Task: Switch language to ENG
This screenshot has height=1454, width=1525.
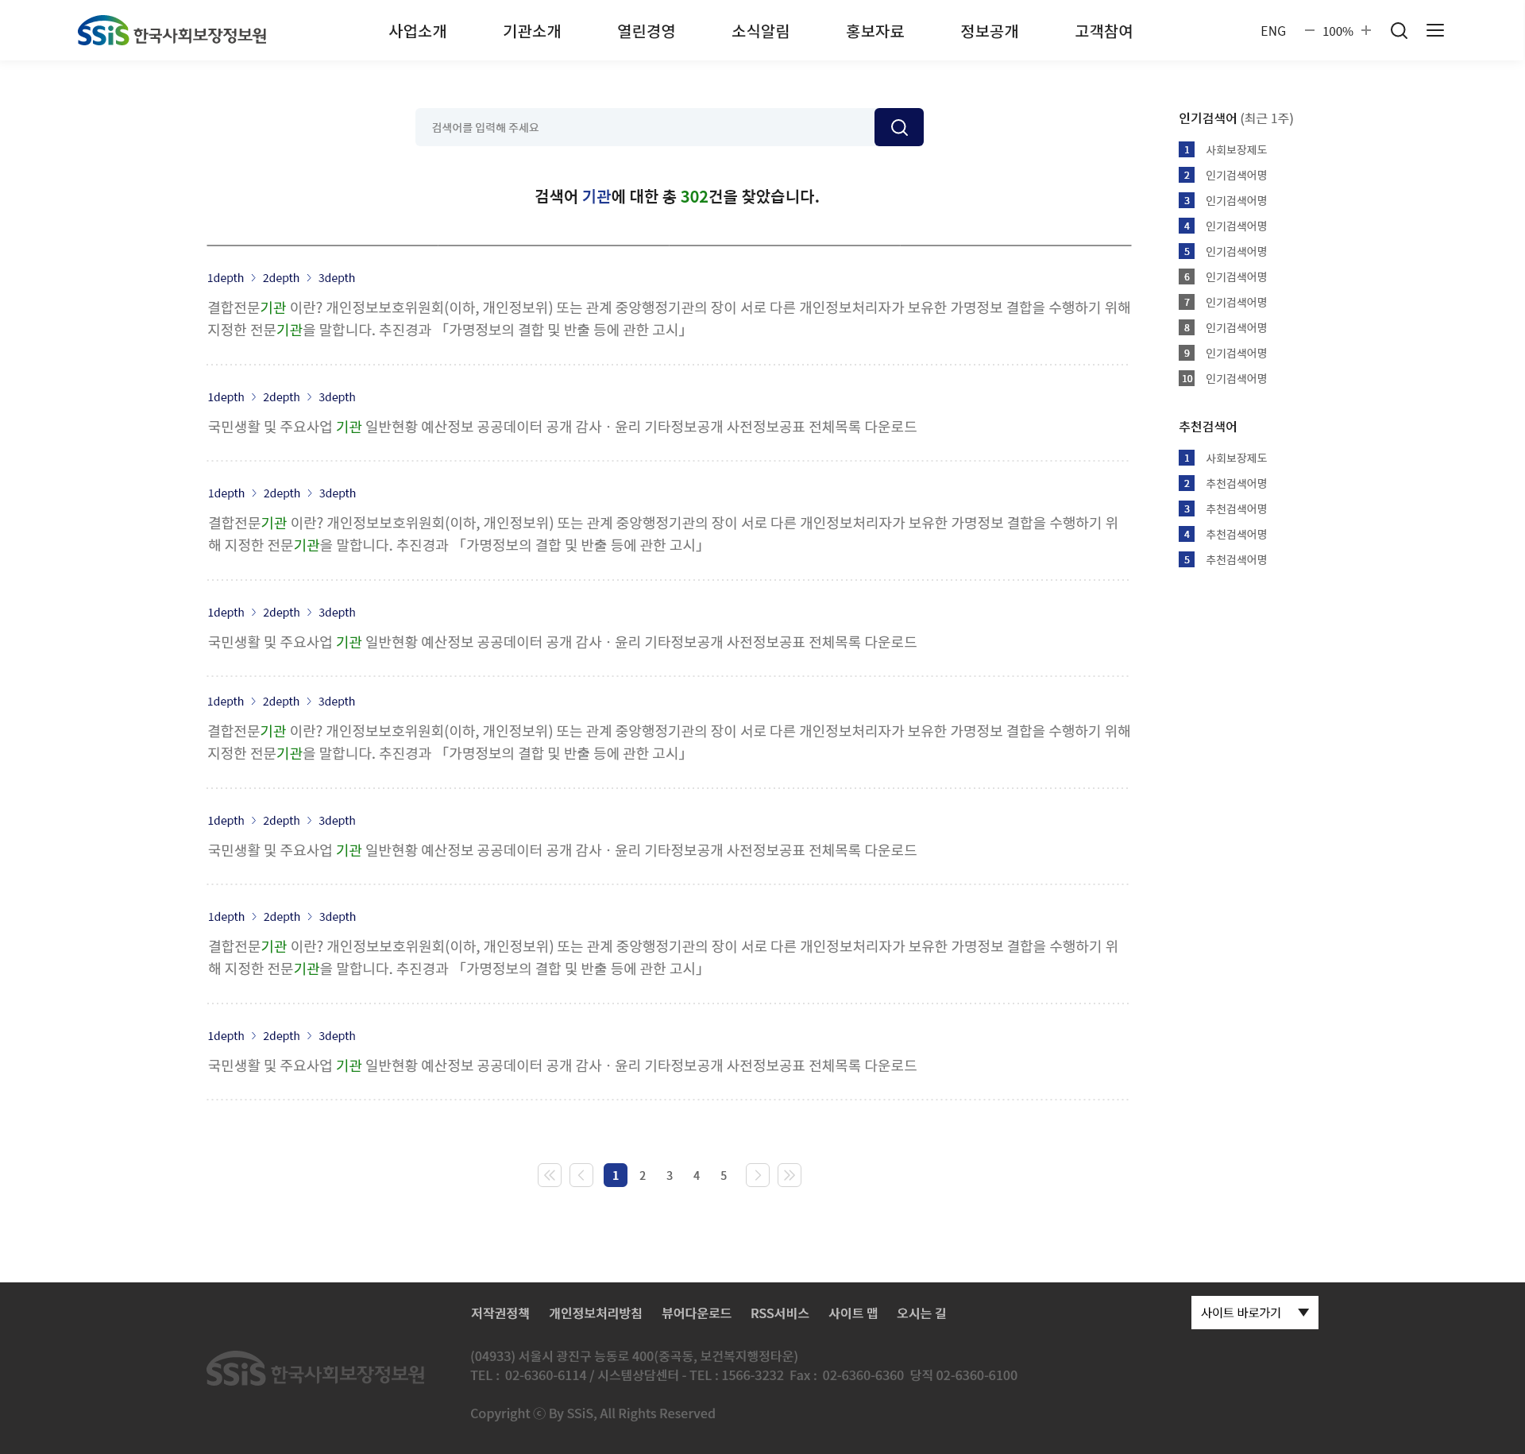Action: point(1273,31)
